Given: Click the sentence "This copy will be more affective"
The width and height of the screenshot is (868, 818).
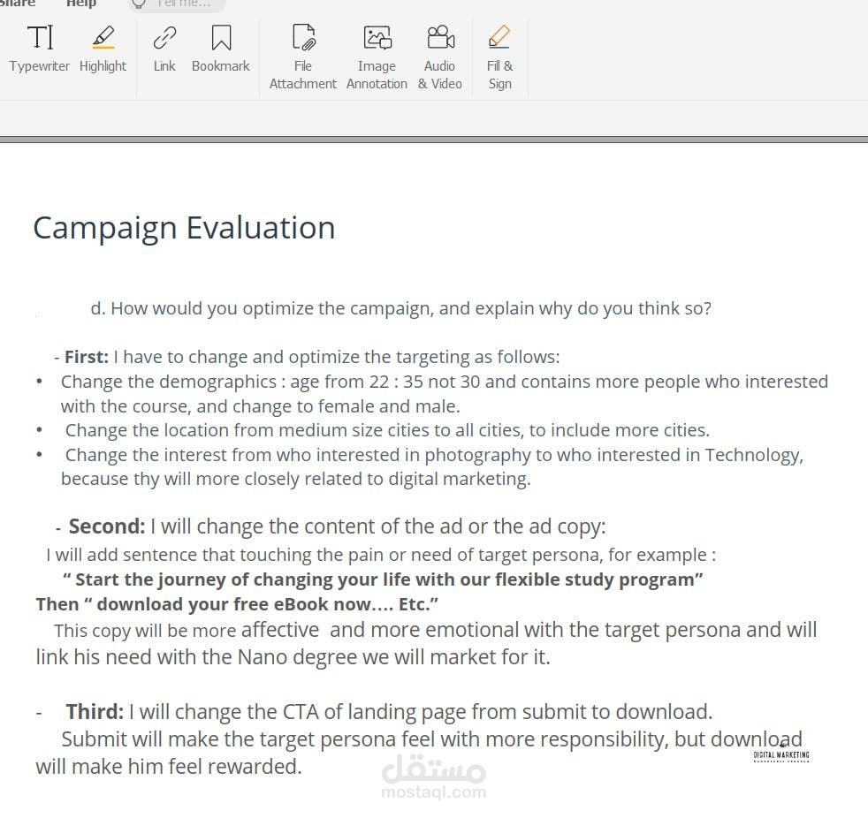Looking at the screenshot, I should 435,630.
